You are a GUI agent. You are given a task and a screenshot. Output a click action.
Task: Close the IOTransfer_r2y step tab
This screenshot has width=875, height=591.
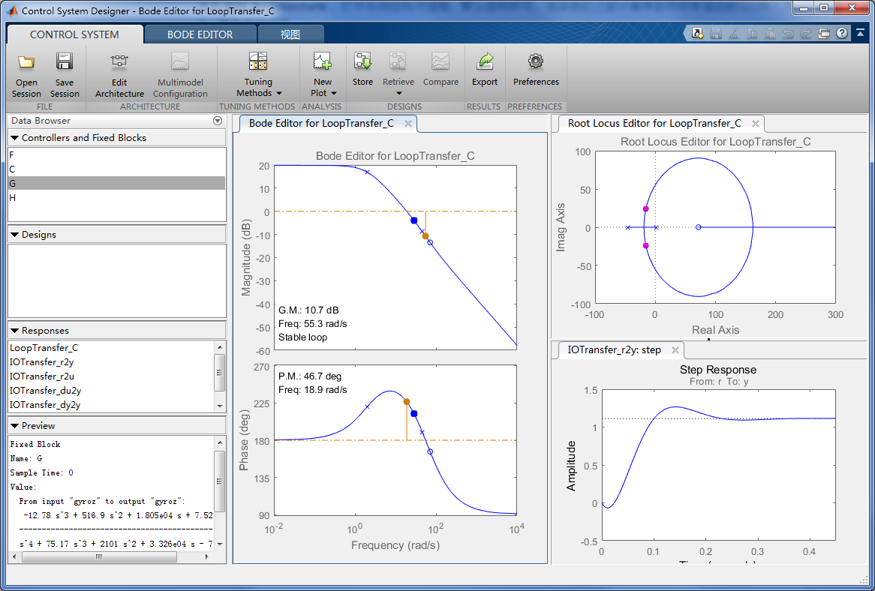[675, 350]
